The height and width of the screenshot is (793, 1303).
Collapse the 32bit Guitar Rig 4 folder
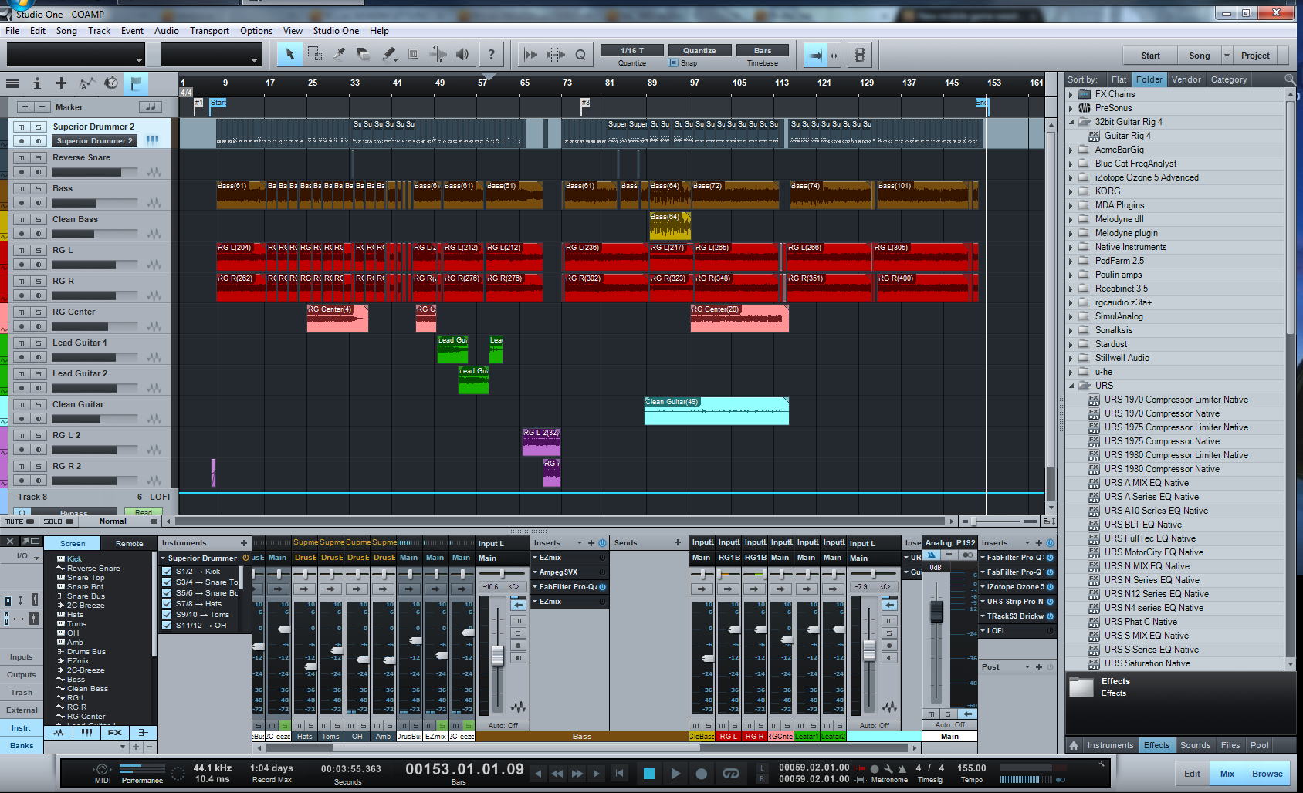1071,122
